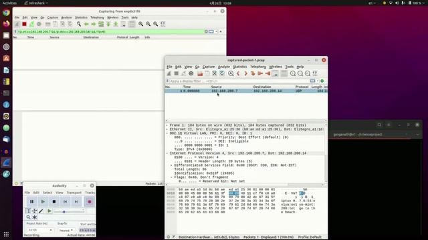Open Capture menu in live capture window
This screenshot has height=240, width=428.
point(53,17)
